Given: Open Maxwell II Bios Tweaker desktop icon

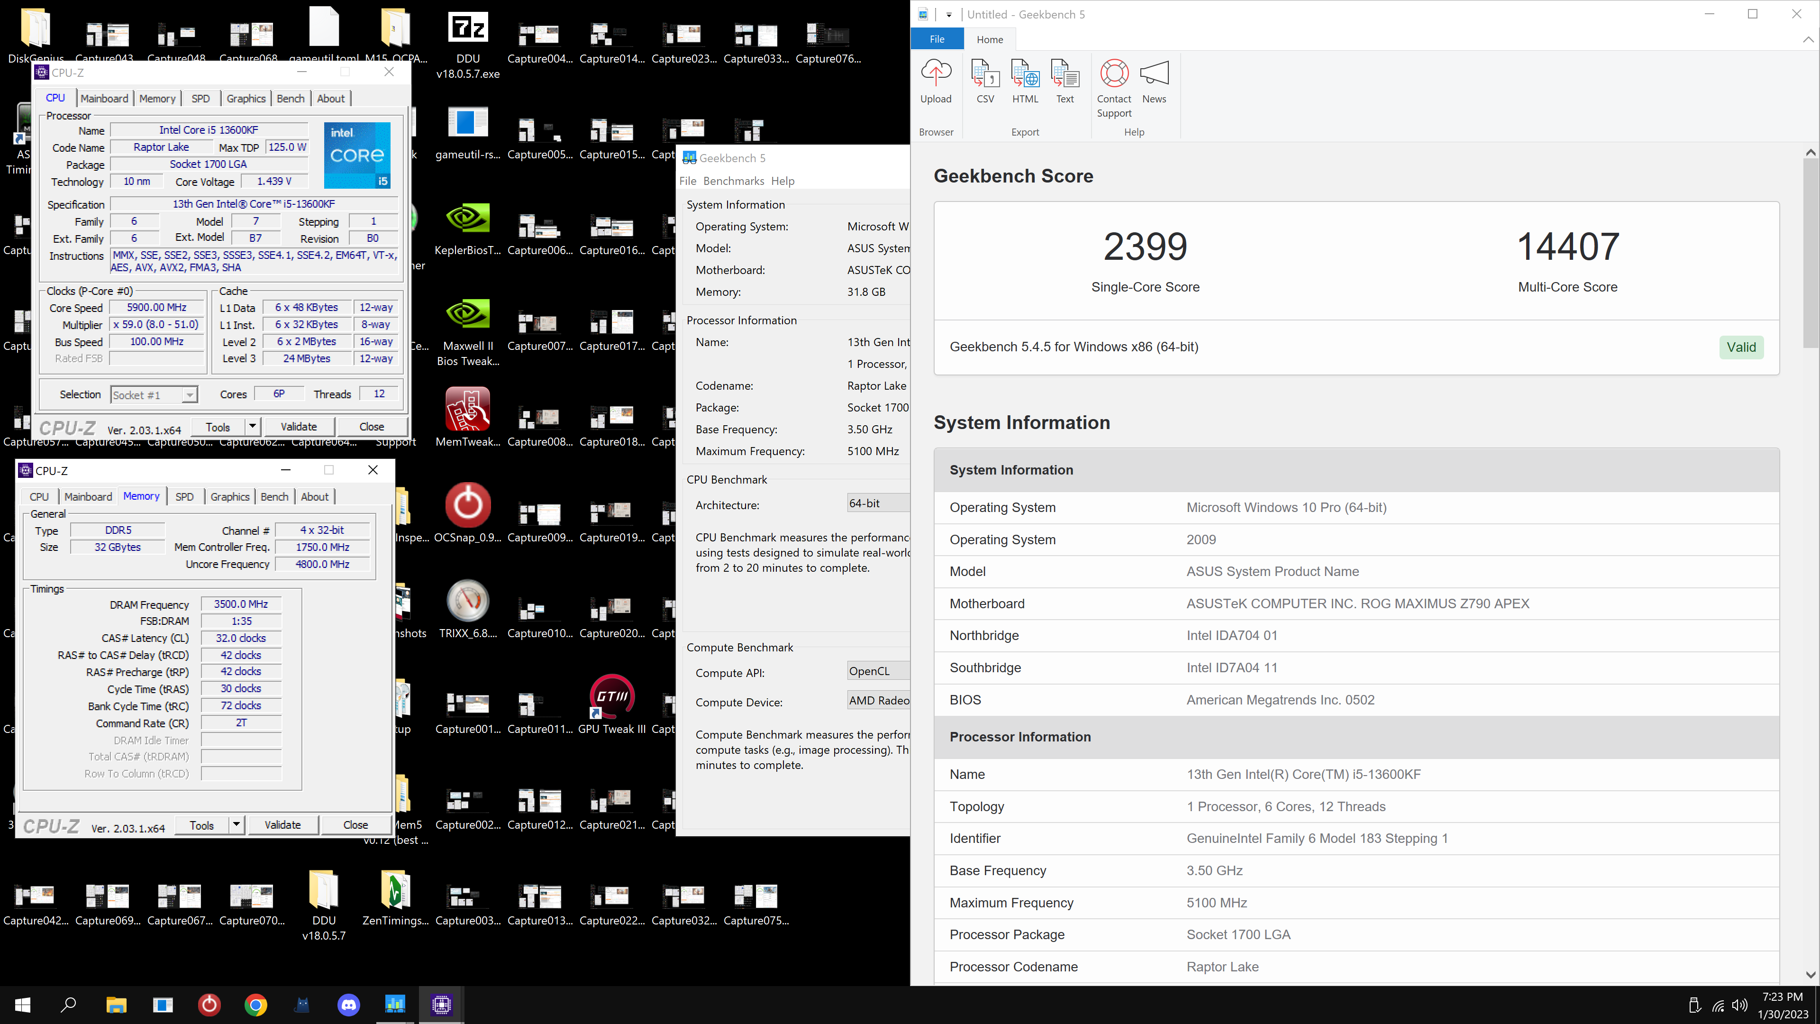Looking at the screenshot, I should 468,332.
